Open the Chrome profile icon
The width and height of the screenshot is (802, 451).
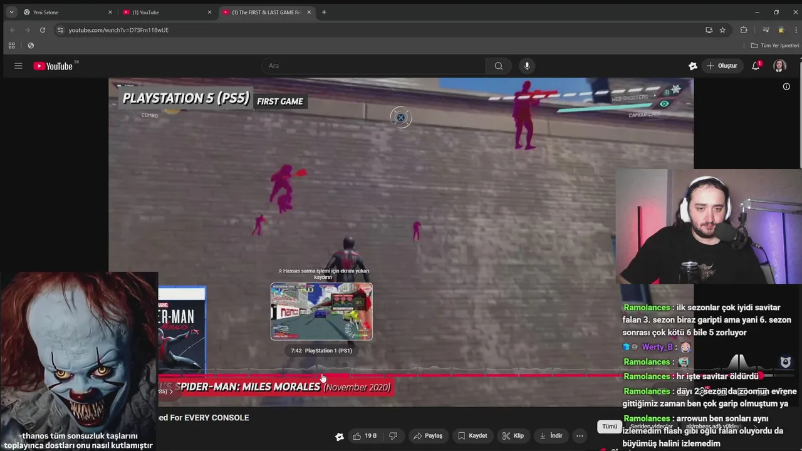781,29
